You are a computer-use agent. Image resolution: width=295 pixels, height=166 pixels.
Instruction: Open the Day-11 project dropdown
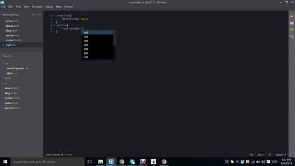click(8, 56)
